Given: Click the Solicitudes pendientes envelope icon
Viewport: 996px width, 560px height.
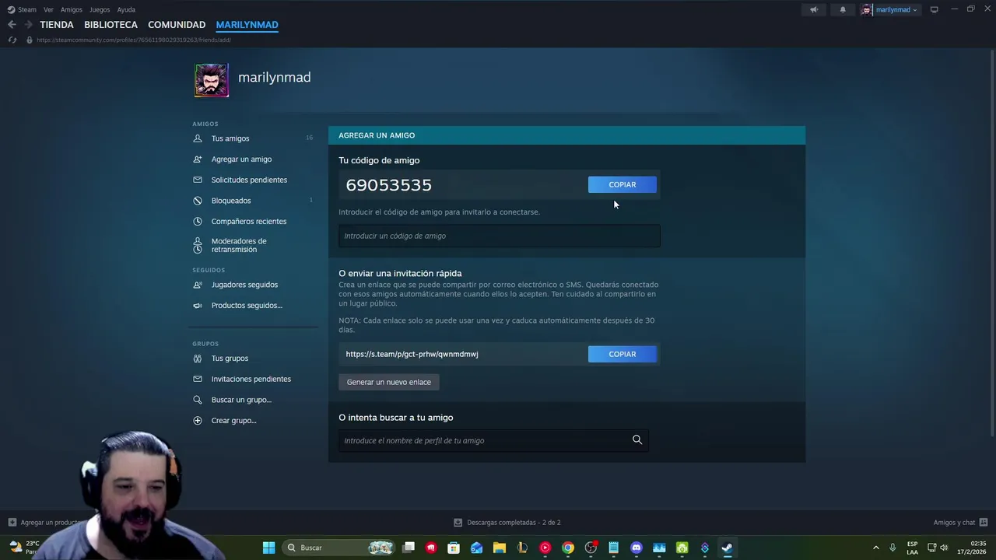Looking at the screenshot, I should click(x=197, y=180).
